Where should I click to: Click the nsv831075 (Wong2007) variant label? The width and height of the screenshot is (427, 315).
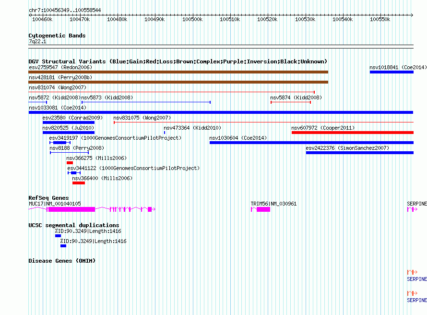point(142,118)
